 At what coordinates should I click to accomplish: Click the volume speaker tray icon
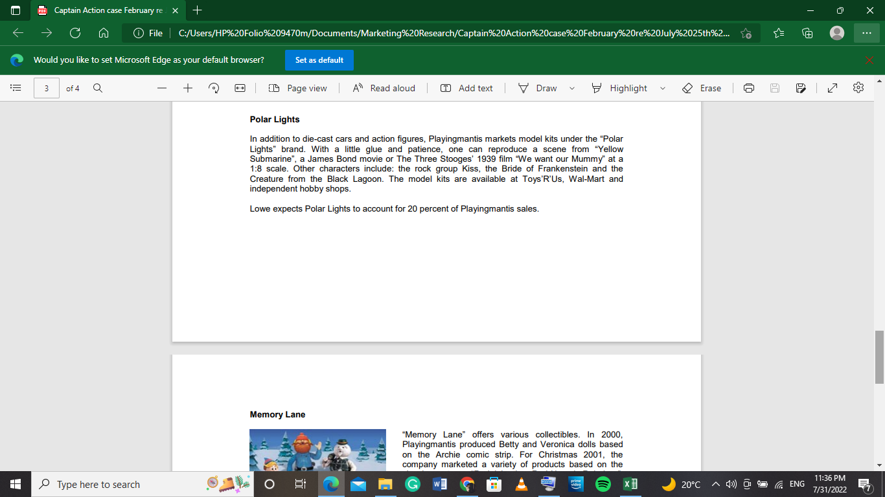(x=731, y=484)
